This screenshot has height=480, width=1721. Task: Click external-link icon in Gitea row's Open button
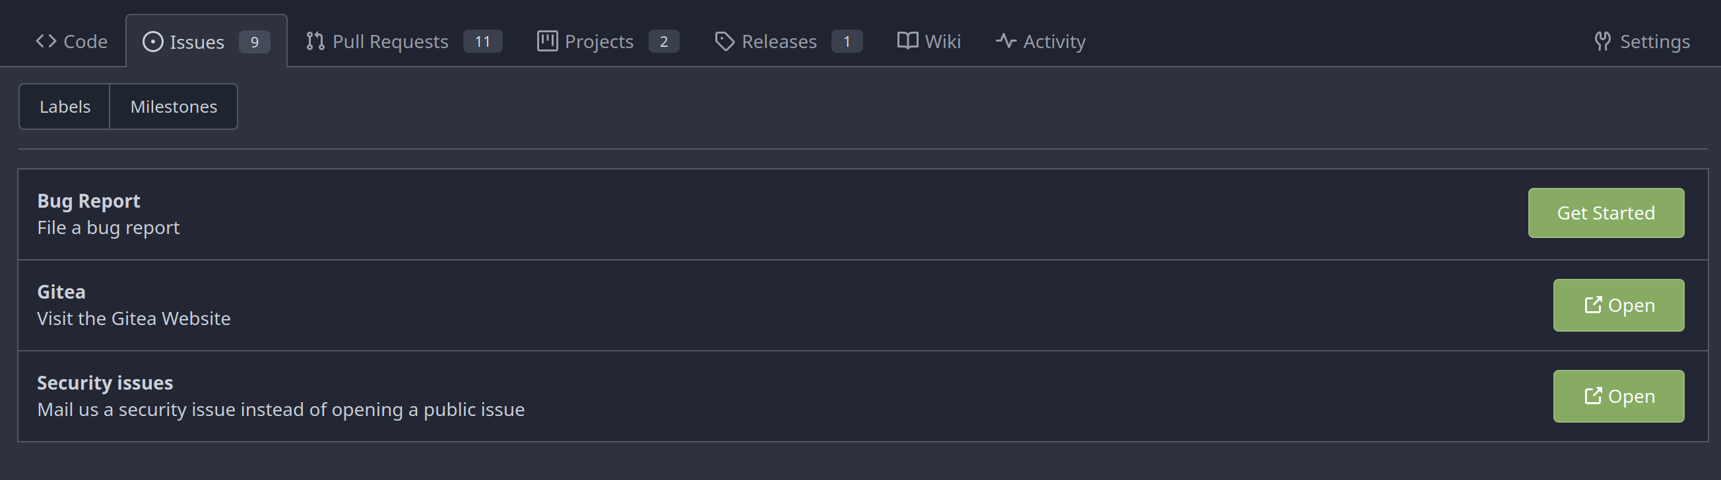[1594, 305]
